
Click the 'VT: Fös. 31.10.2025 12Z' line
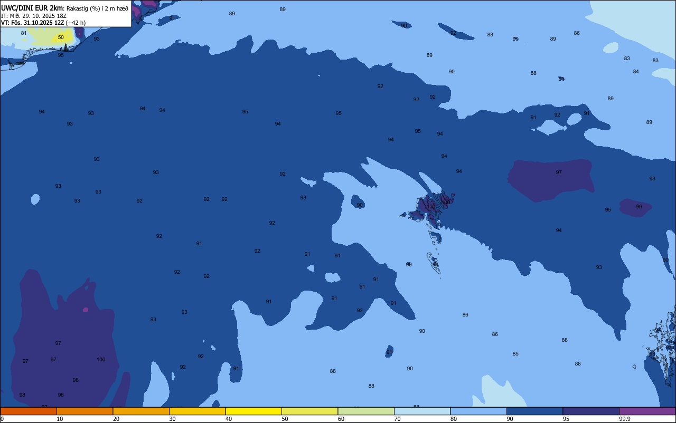pyautogui.click(x=33, y=23)
